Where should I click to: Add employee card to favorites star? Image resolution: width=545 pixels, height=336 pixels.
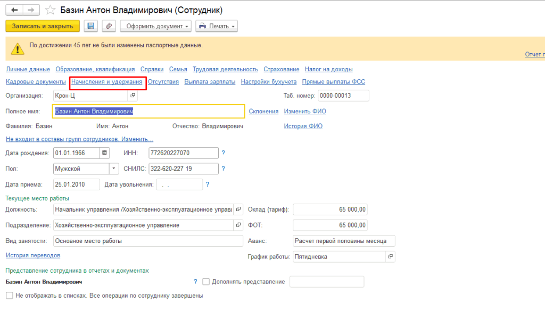pos(50,10)
